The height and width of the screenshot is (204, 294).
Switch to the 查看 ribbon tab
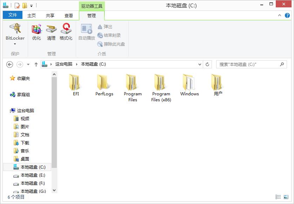point(69,15)
